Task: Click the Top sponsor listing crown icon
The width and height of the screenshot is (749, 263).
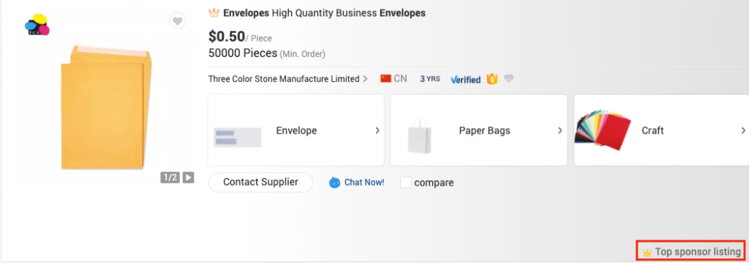Action: 647,252
